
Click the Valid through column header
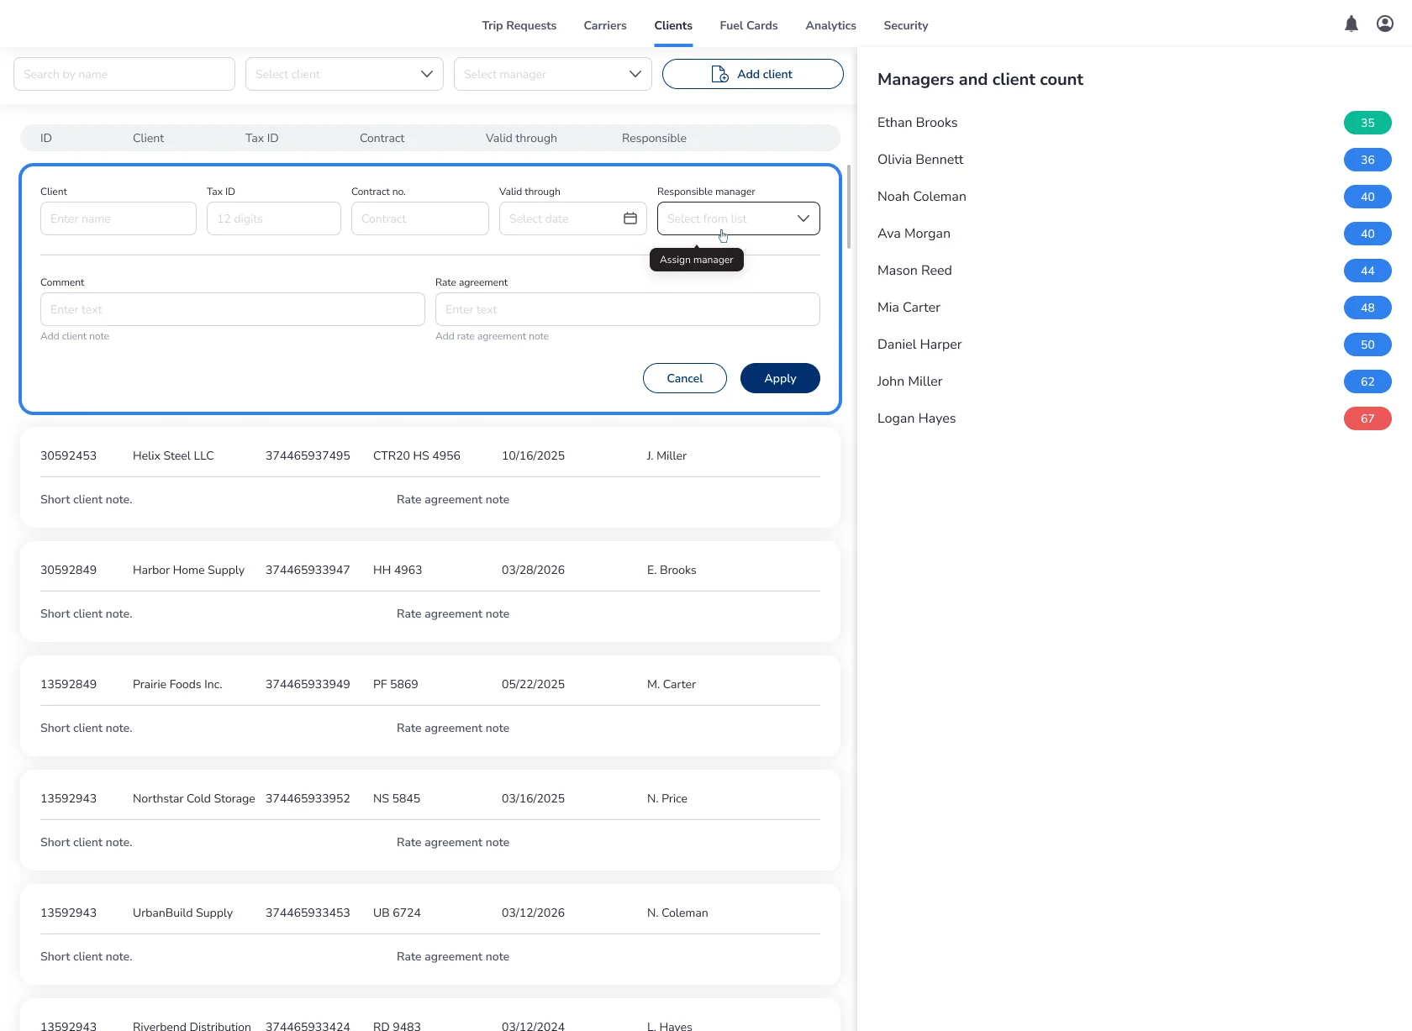pos(521,138)
